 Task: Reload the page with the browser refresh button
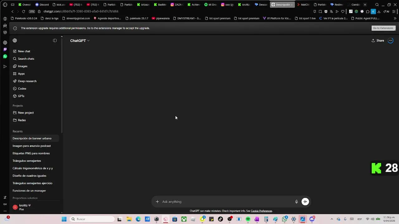(x=23, y=12)
